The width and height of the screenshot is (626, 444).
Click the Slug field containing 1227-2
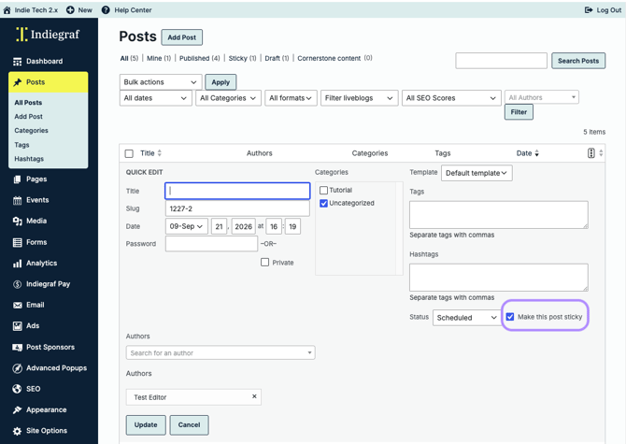point(237,208)
